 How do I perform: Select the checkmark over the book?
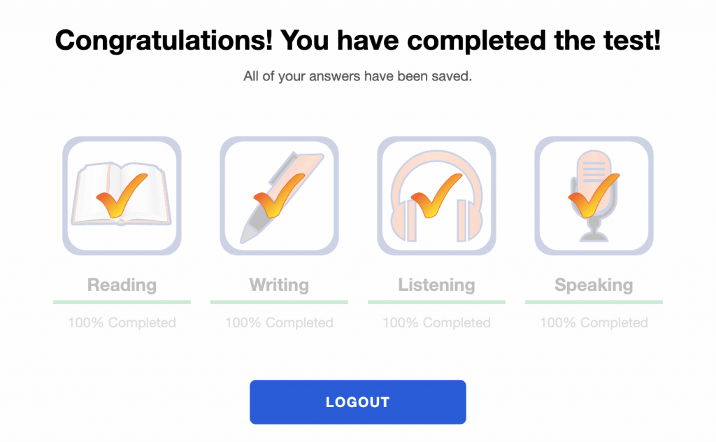122,195
